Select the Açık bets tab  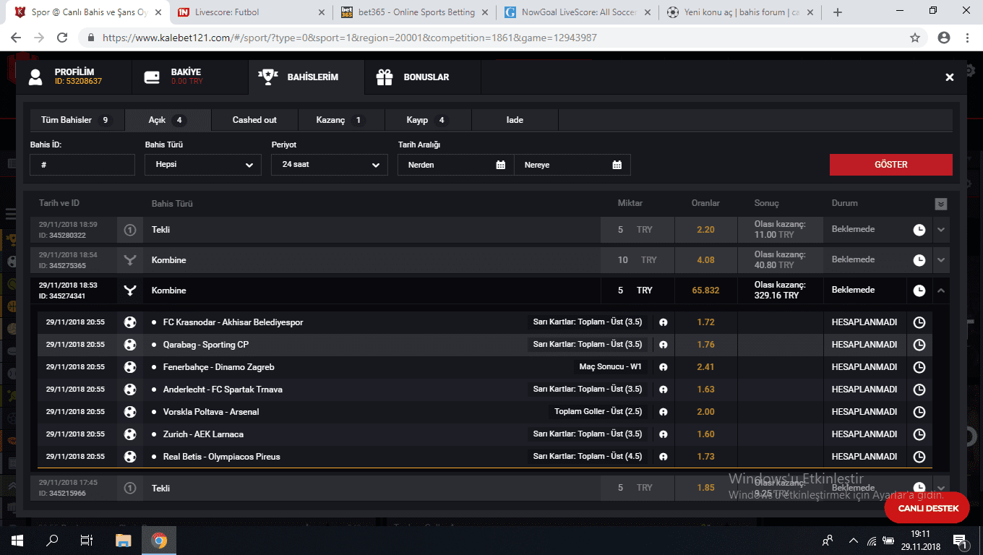(x=168, y=120)
